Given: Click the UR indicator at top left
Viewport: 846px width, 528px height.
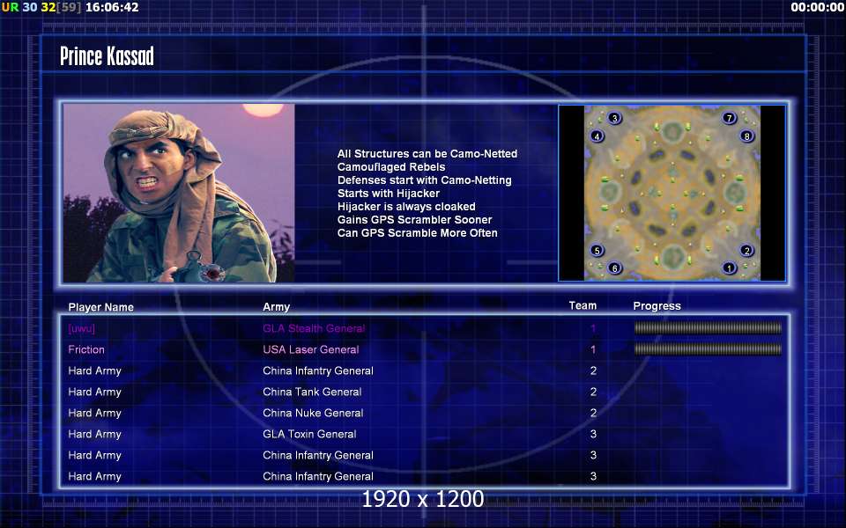Looking at the screenshot, I should 10,7.
